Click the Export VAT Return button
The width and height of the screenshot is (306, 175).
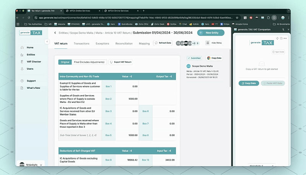120,62
